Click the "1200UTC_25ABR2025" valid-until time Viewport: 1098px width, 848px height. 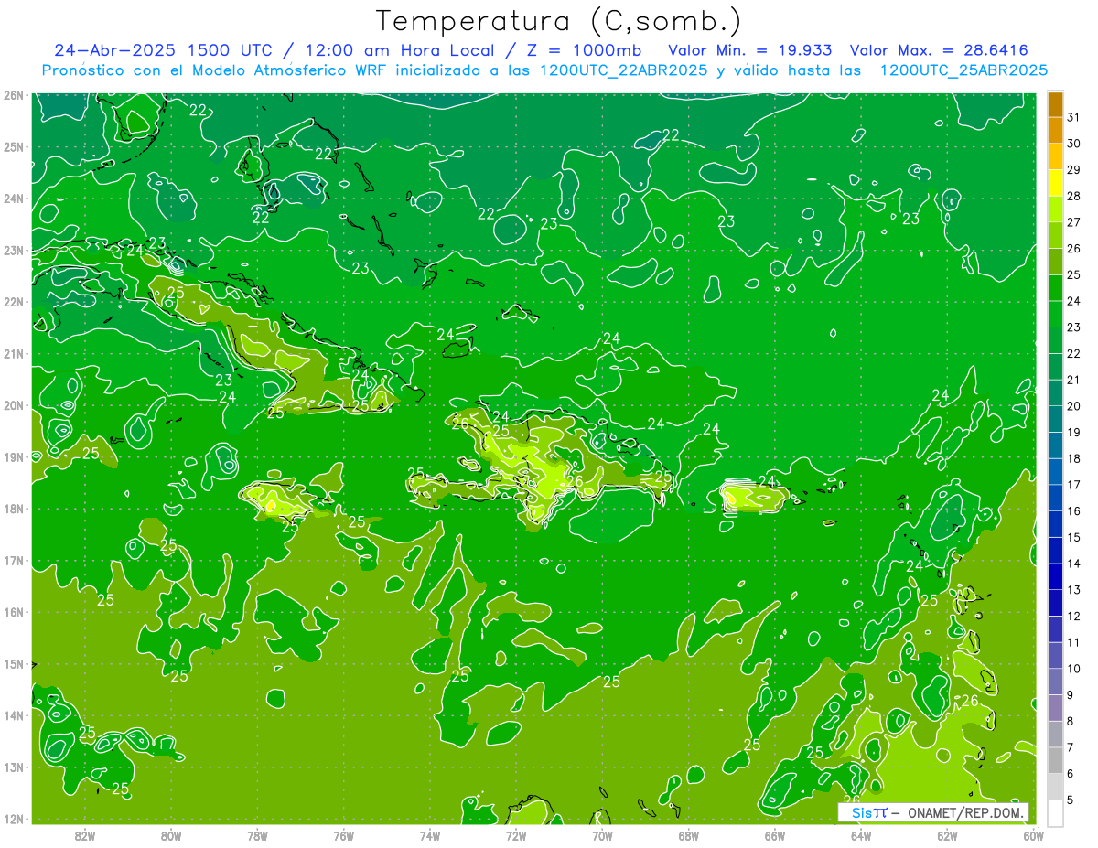963,70
